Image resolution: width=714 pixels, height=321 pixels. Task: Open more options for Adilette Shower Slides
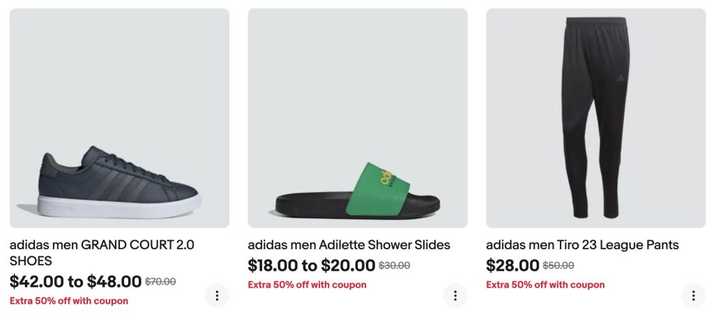455,296
